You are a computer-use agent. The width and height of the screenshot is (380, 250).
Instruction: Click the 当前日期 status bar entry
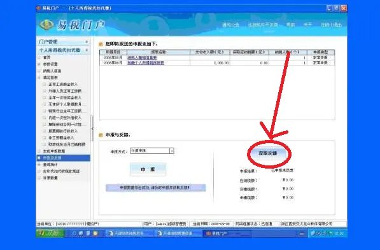[x=211, y=224]
